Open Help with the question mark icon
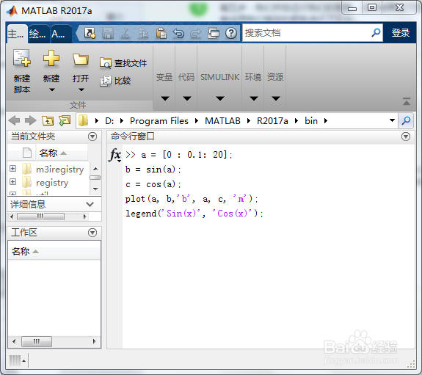This screenshot has height=375, width=422. coord(231,33)
